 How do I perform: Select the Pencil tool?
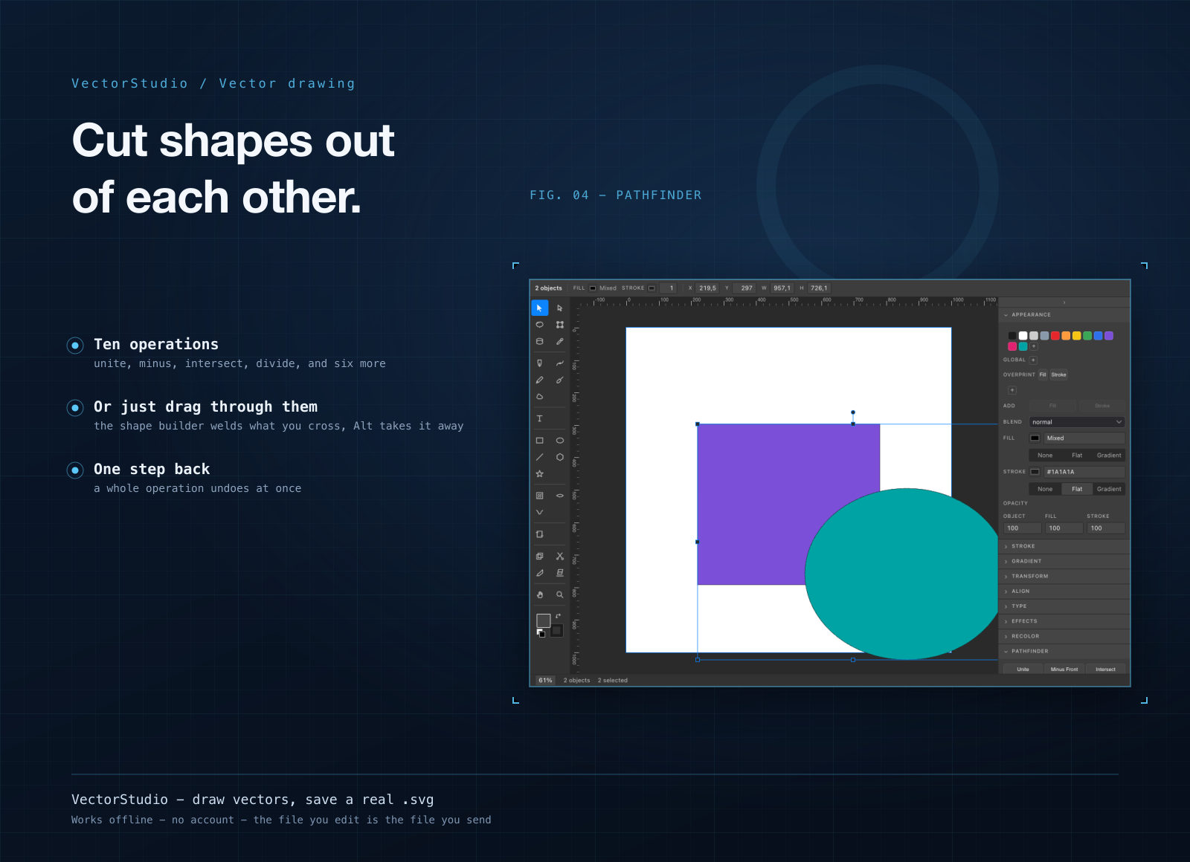(539, 380)
